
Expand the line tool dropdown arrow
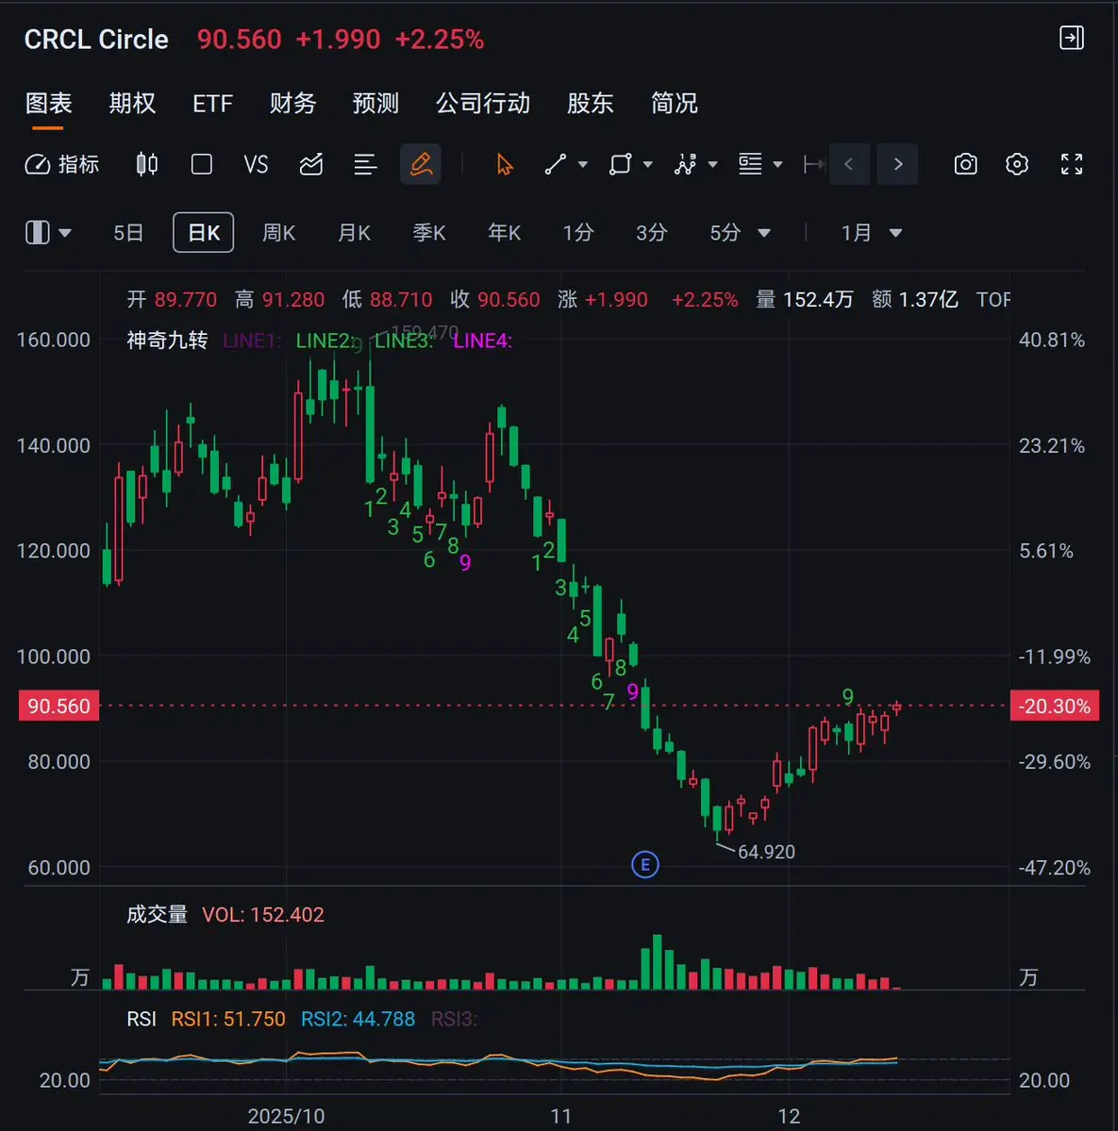[x=583, y=164]
